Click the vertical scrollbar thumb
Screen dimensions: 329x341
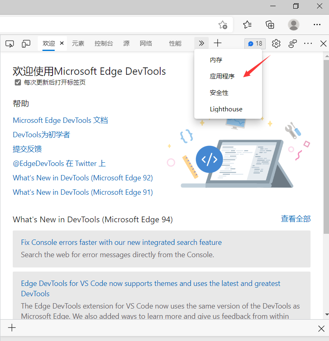click(326, 147)
